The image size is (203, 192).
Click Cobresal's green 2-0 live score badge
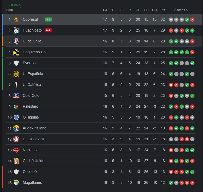tap(48, 19)
